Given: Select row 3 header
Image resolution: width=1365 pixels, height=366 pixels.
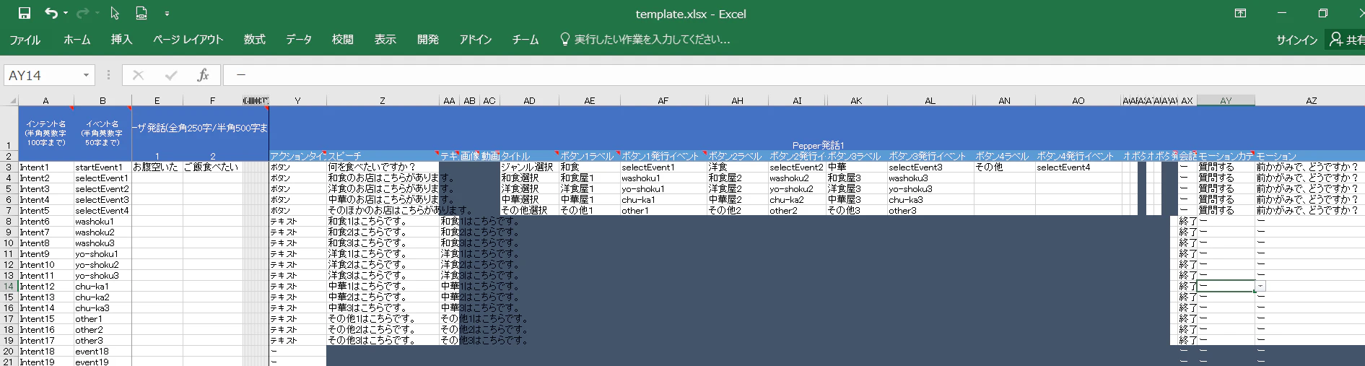Looking at the screenshot, I should coord(9,167).
